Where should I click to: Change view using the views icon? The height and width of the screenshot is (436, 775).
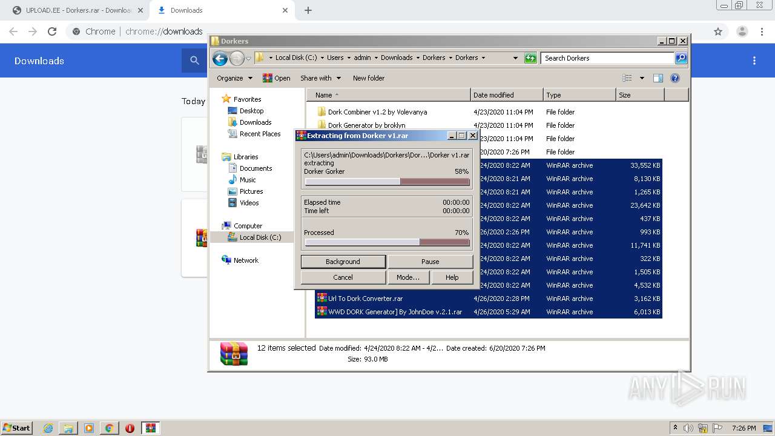[627, 78]
